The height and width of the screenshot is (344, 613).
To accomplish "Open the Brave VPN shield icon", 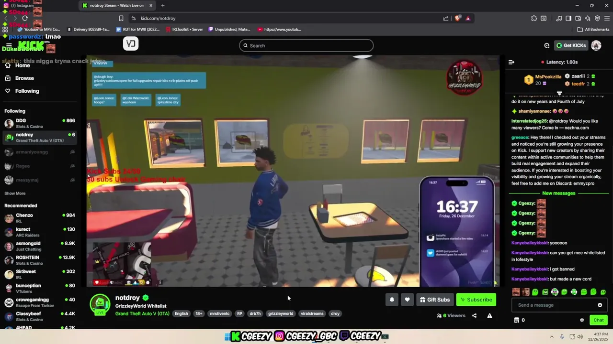I will (x=597, y=18).
